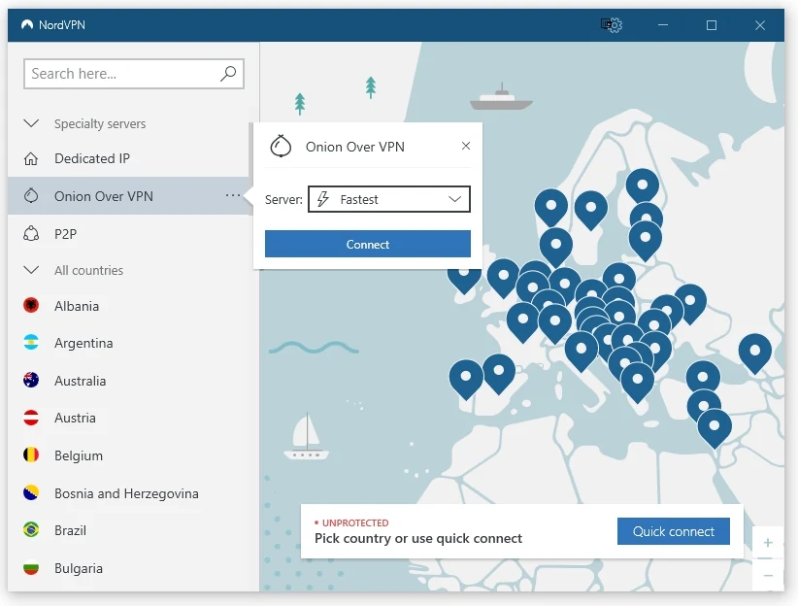The height and width of the screenshot is (606, 798).
Task: Click the P2P sidebar icon
Action: point(31,234)
